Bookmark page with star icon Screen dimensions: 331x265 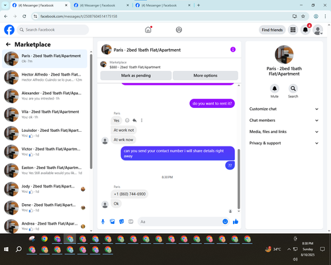point(303,17)
